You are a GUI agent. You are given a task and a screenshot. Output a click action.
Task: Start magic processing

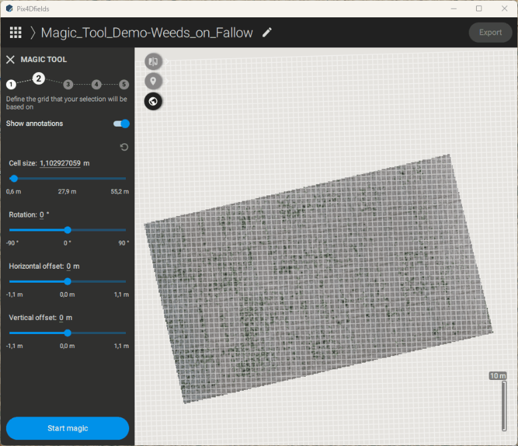tap(67, 428)
